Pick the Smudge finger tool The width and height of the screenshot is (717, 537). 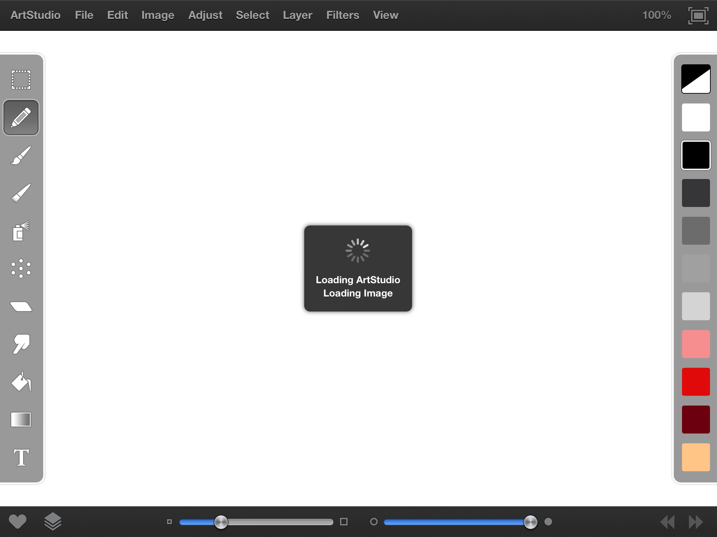pos(21,344)
